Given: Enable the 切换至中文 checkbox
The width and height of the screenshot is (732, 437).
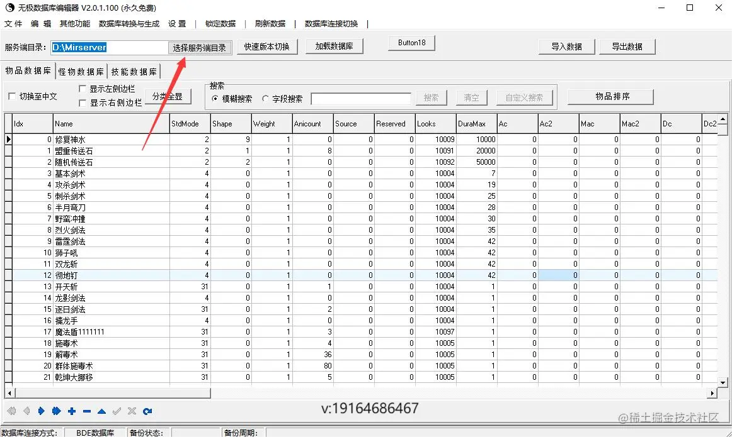Looking at the screenshot, I should click(11, 96).
